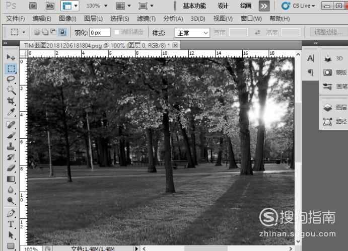This screenshot has height=251, width=348.
Task: Close the TIM截图 document tab
Action: [175, 45]
